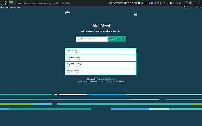Click the gear tray icon beside Discord
Image resolution: width=202 pixels, height=126 pixels.
[136, 3]
